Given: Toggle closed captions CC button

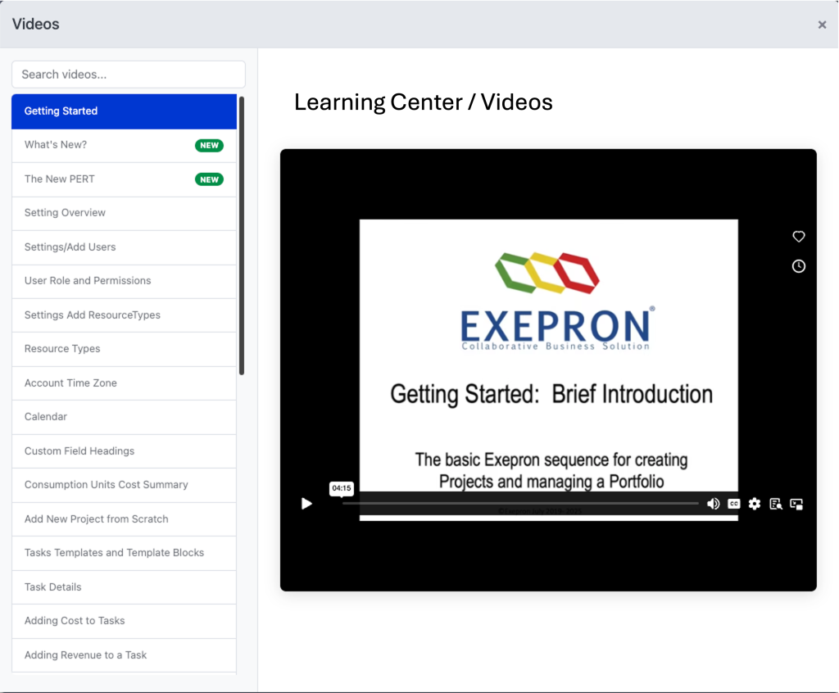Looking at the screenshot, I should click(734, 504).
